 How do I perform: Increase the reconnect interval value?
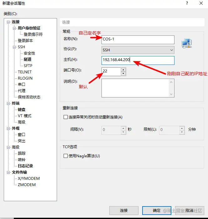pyautogui.click(x=123, y=128)
